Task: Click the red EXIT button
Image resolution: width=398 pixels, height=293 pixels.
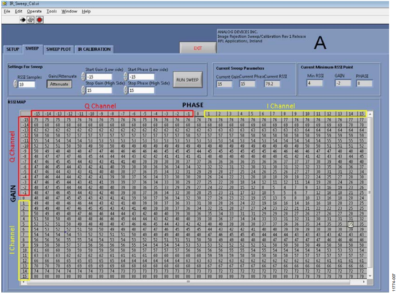Action: tap(198, 48)
